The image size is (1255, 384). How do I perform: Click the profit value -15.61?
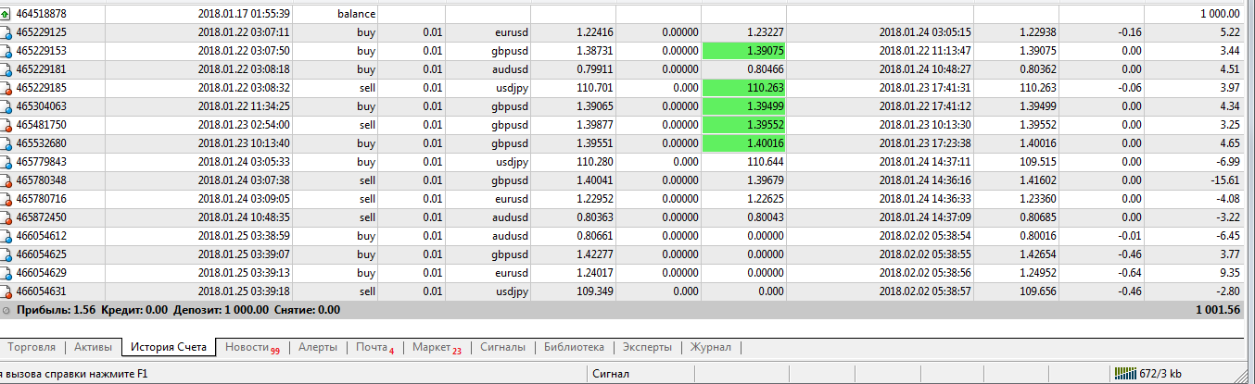pos(1224,180)
